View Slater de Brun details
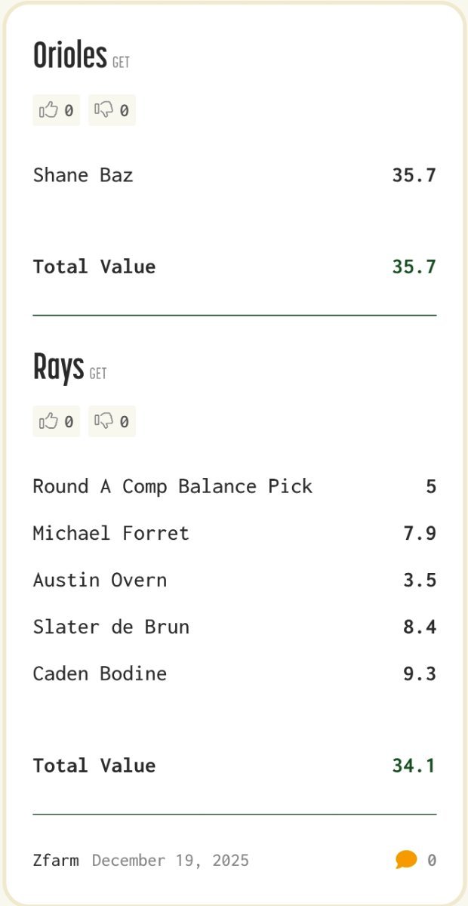The image size is (468, 906). [111, 627]
